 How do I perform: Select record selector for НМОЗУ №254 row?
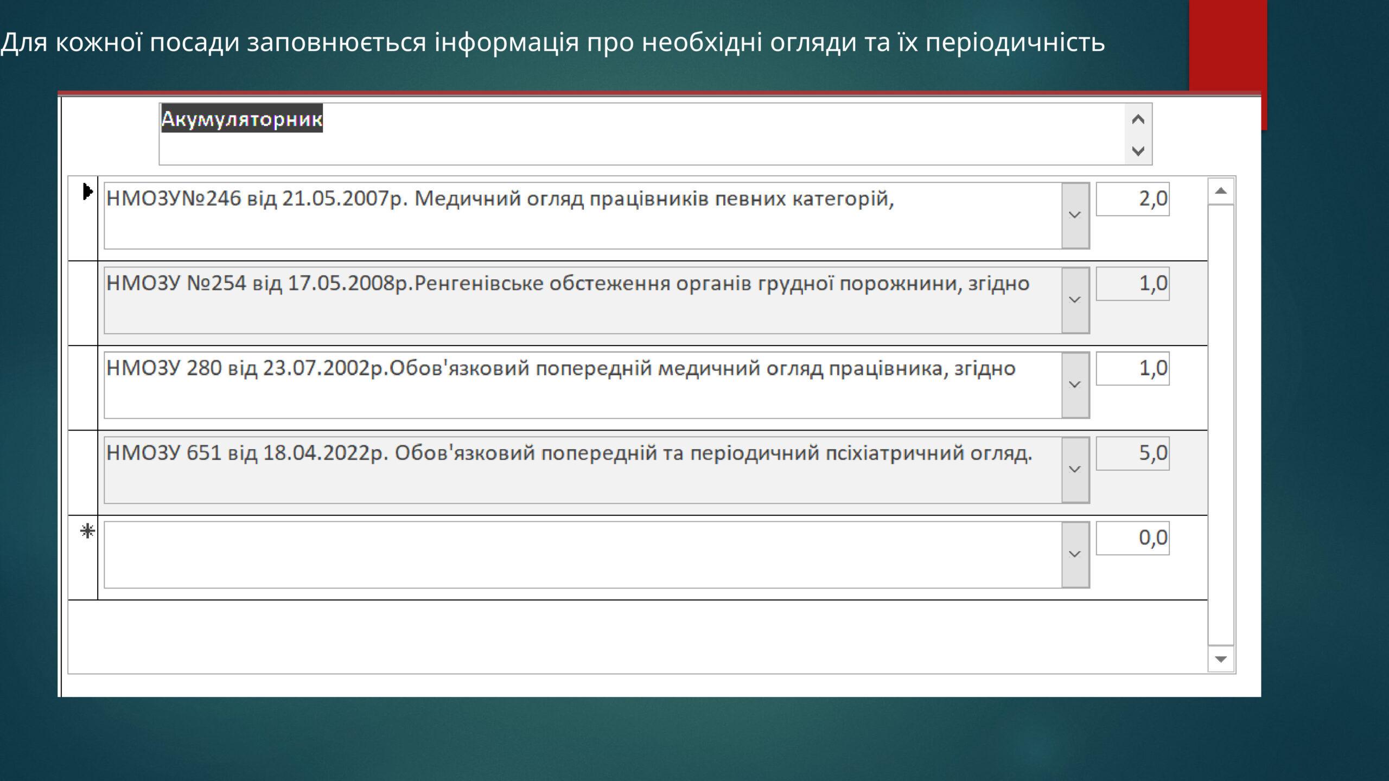coord(83,303)
